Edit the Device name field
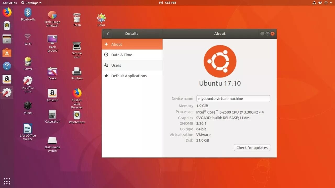This screenshot has height=188, width=335. pos(233,98)
